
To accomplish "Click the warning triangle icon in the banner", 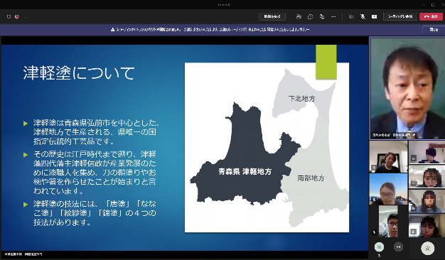I will click(112, 30).
